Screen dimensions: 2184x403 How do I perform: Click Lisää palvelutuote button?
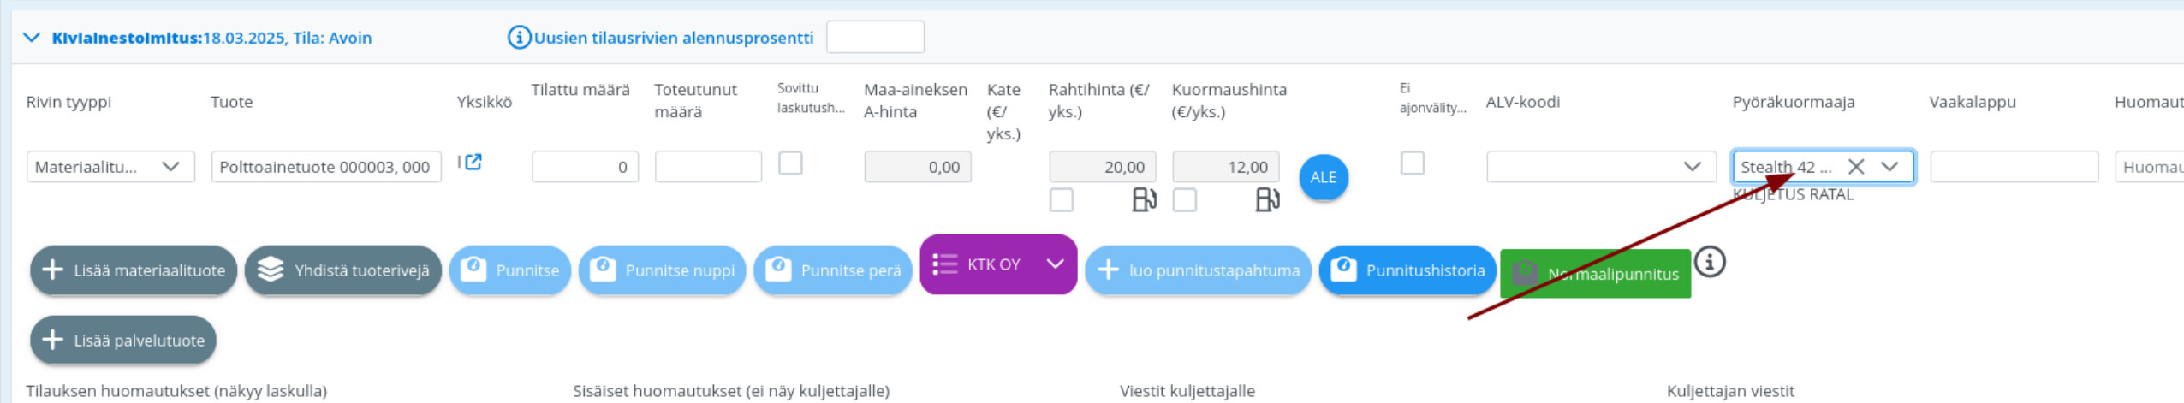coord(123,341)
